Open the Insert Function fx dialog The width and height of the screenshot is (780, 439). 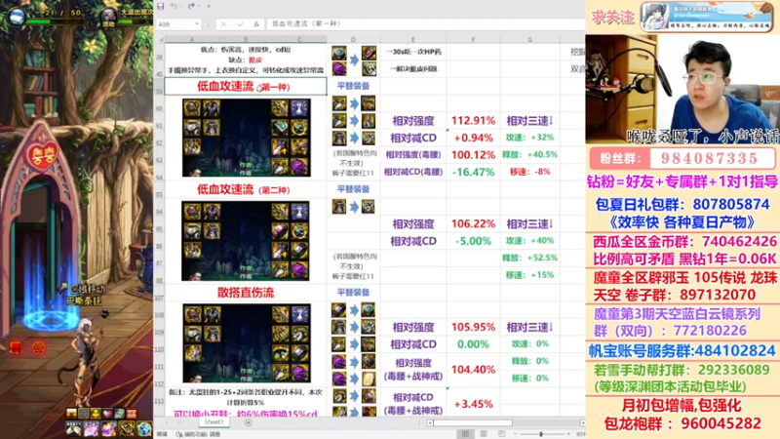[x=256, y=23]
